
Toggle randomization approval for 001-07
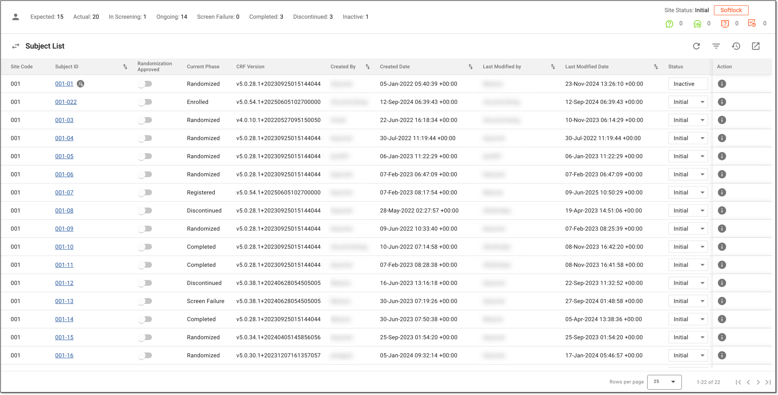[x=145, y=193]
